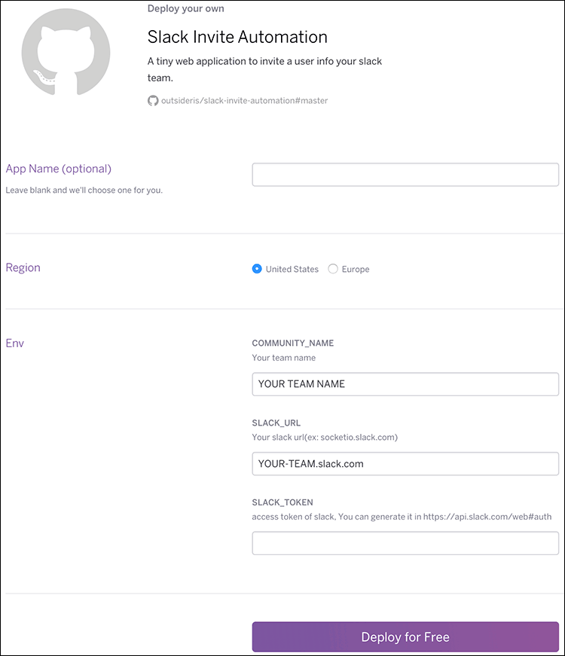The image size is (565, 656).
Task: Click the 'App Name (optional)' label
Action: click(59, 169)
